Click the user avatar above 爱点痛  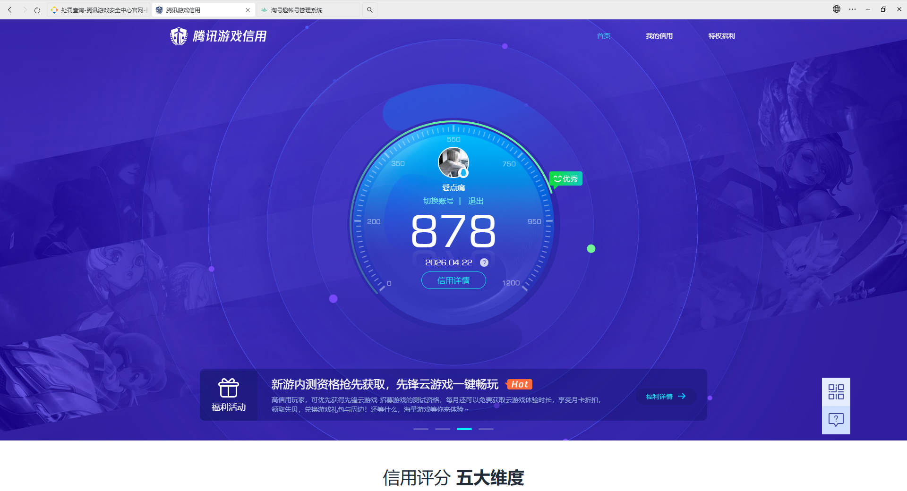pyautogui.click(x=453, y=162)
